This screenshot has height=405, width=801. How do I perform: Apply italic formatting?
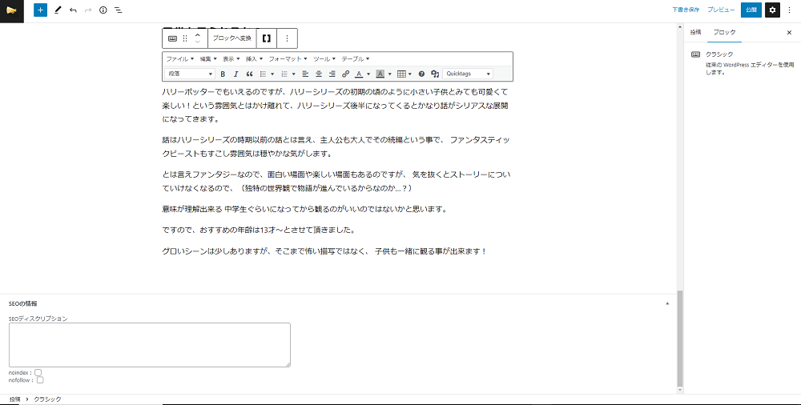click(x=236, y=74)
